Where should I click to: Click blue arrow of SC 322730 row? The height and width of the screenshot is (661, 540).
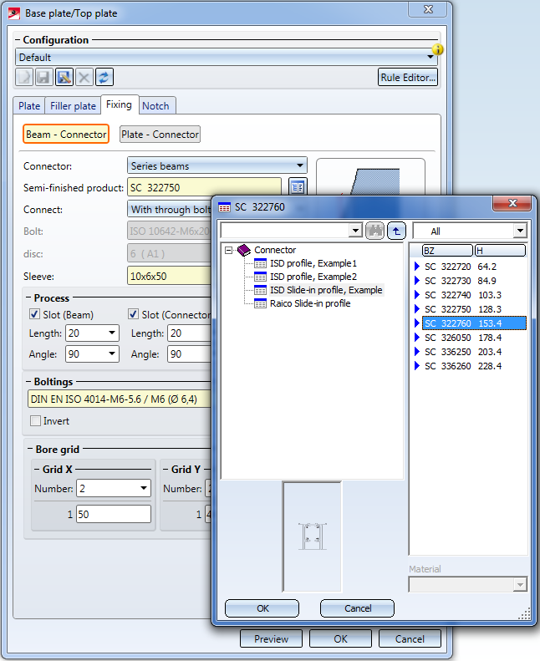tap(417, 281)
